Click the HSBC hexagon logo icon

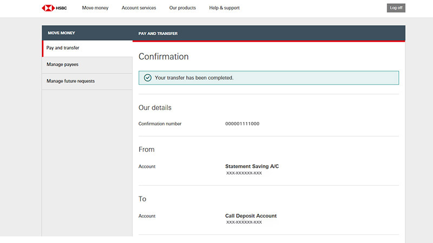coord(48,8)
